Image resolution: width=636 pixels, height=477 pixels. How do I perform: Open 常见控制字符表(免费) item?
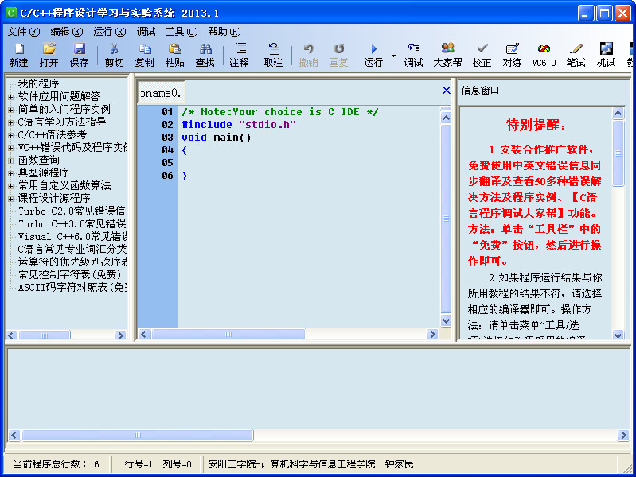pos(69,275)
